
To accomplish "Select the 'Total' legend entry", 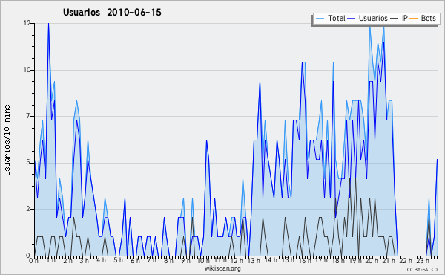I will click(337, 18).
